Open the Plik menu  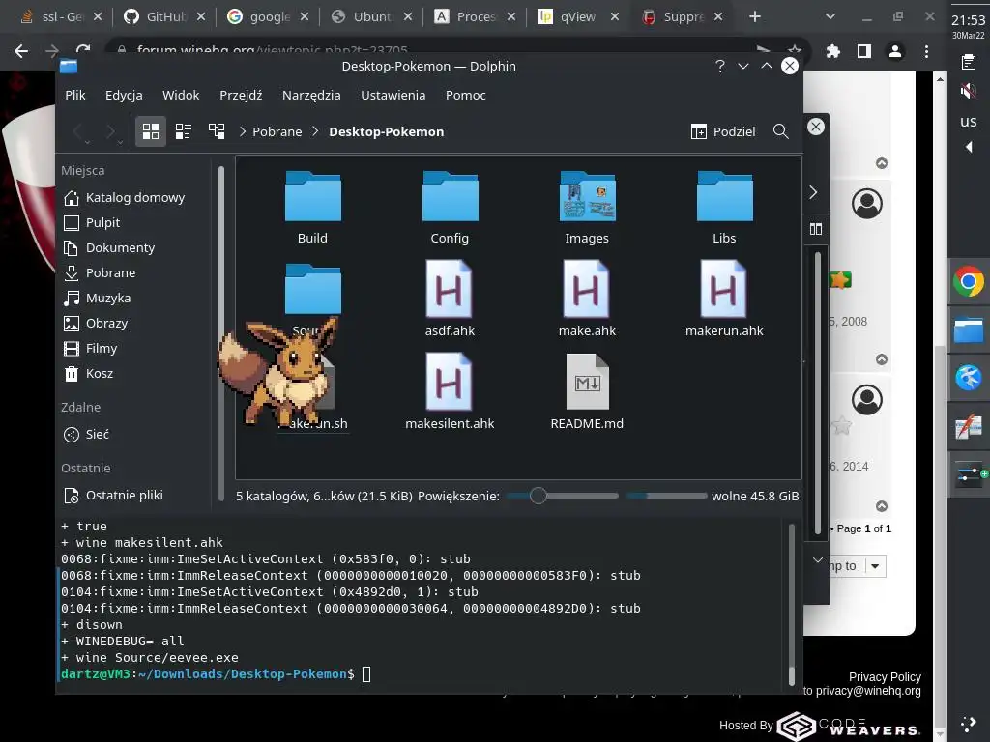click(75, 95)
